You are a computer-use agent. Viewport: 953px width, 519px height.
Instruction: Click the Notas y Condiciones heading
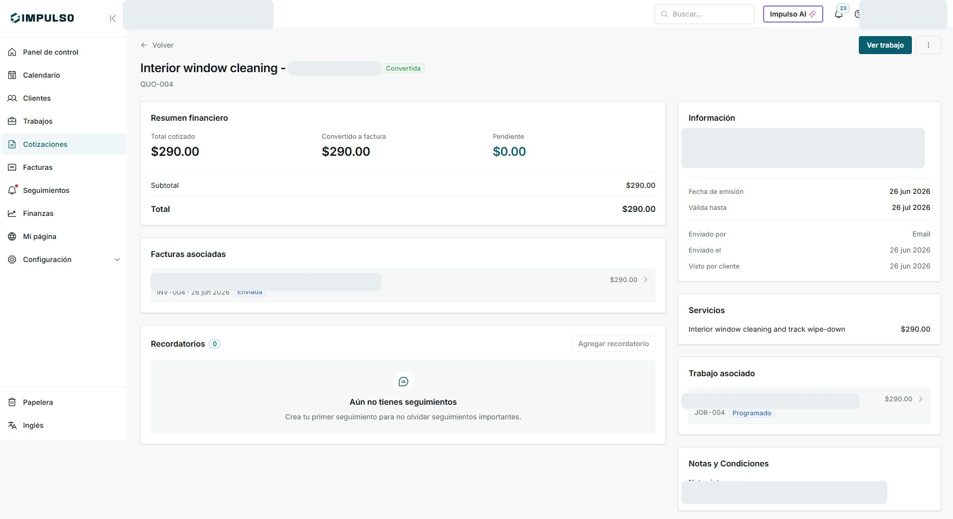[728, 463]
